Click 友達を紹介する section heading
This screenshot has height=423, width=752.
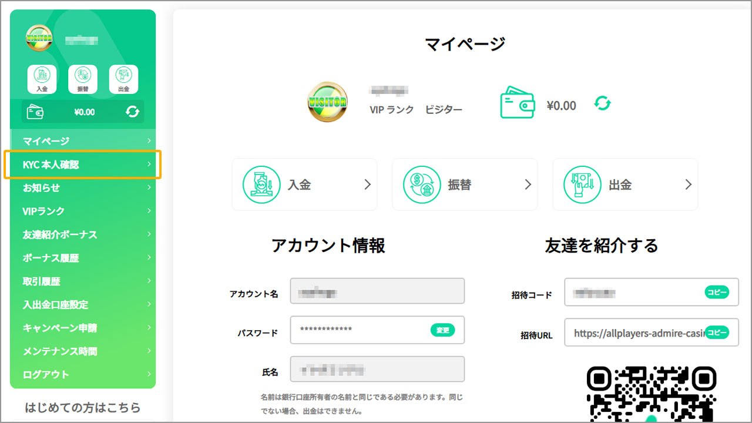(x=602, y=245)
